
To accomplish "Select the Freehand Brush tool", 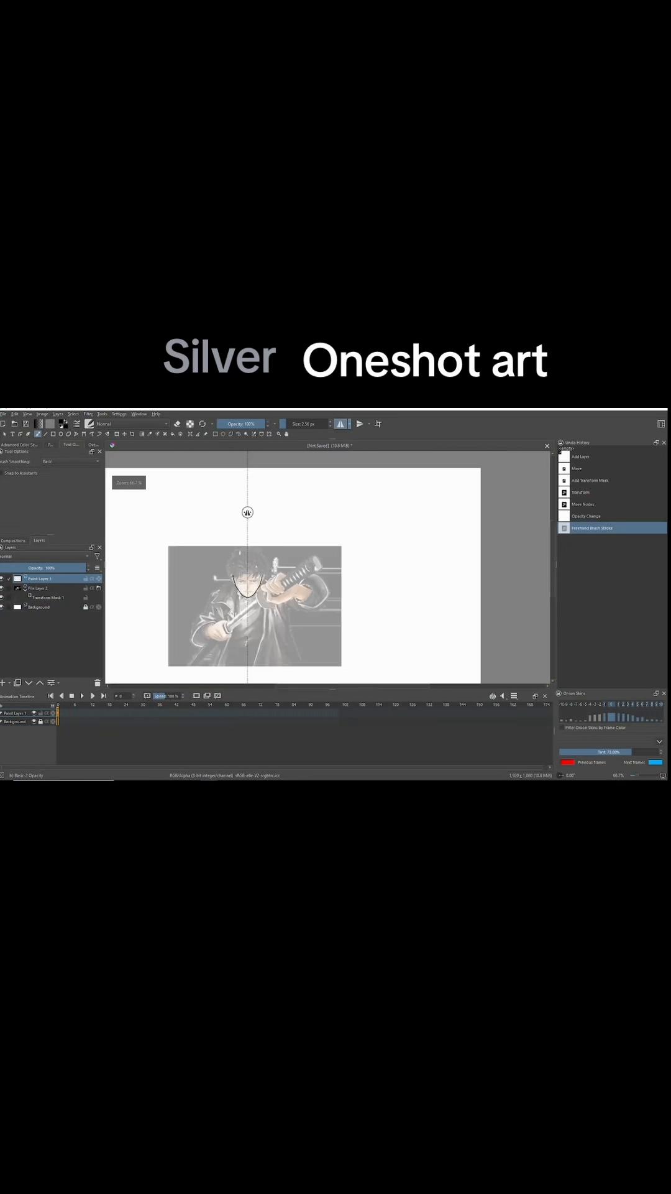I will [37, 434].
